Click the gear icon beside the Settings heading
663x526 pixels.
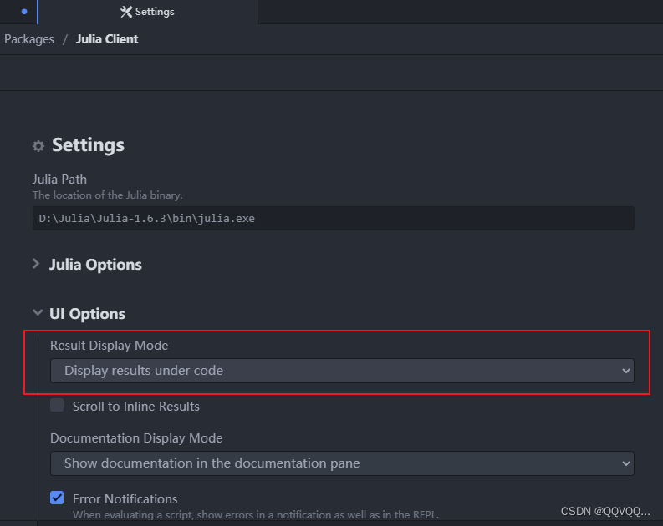click(x=38, y=146)
